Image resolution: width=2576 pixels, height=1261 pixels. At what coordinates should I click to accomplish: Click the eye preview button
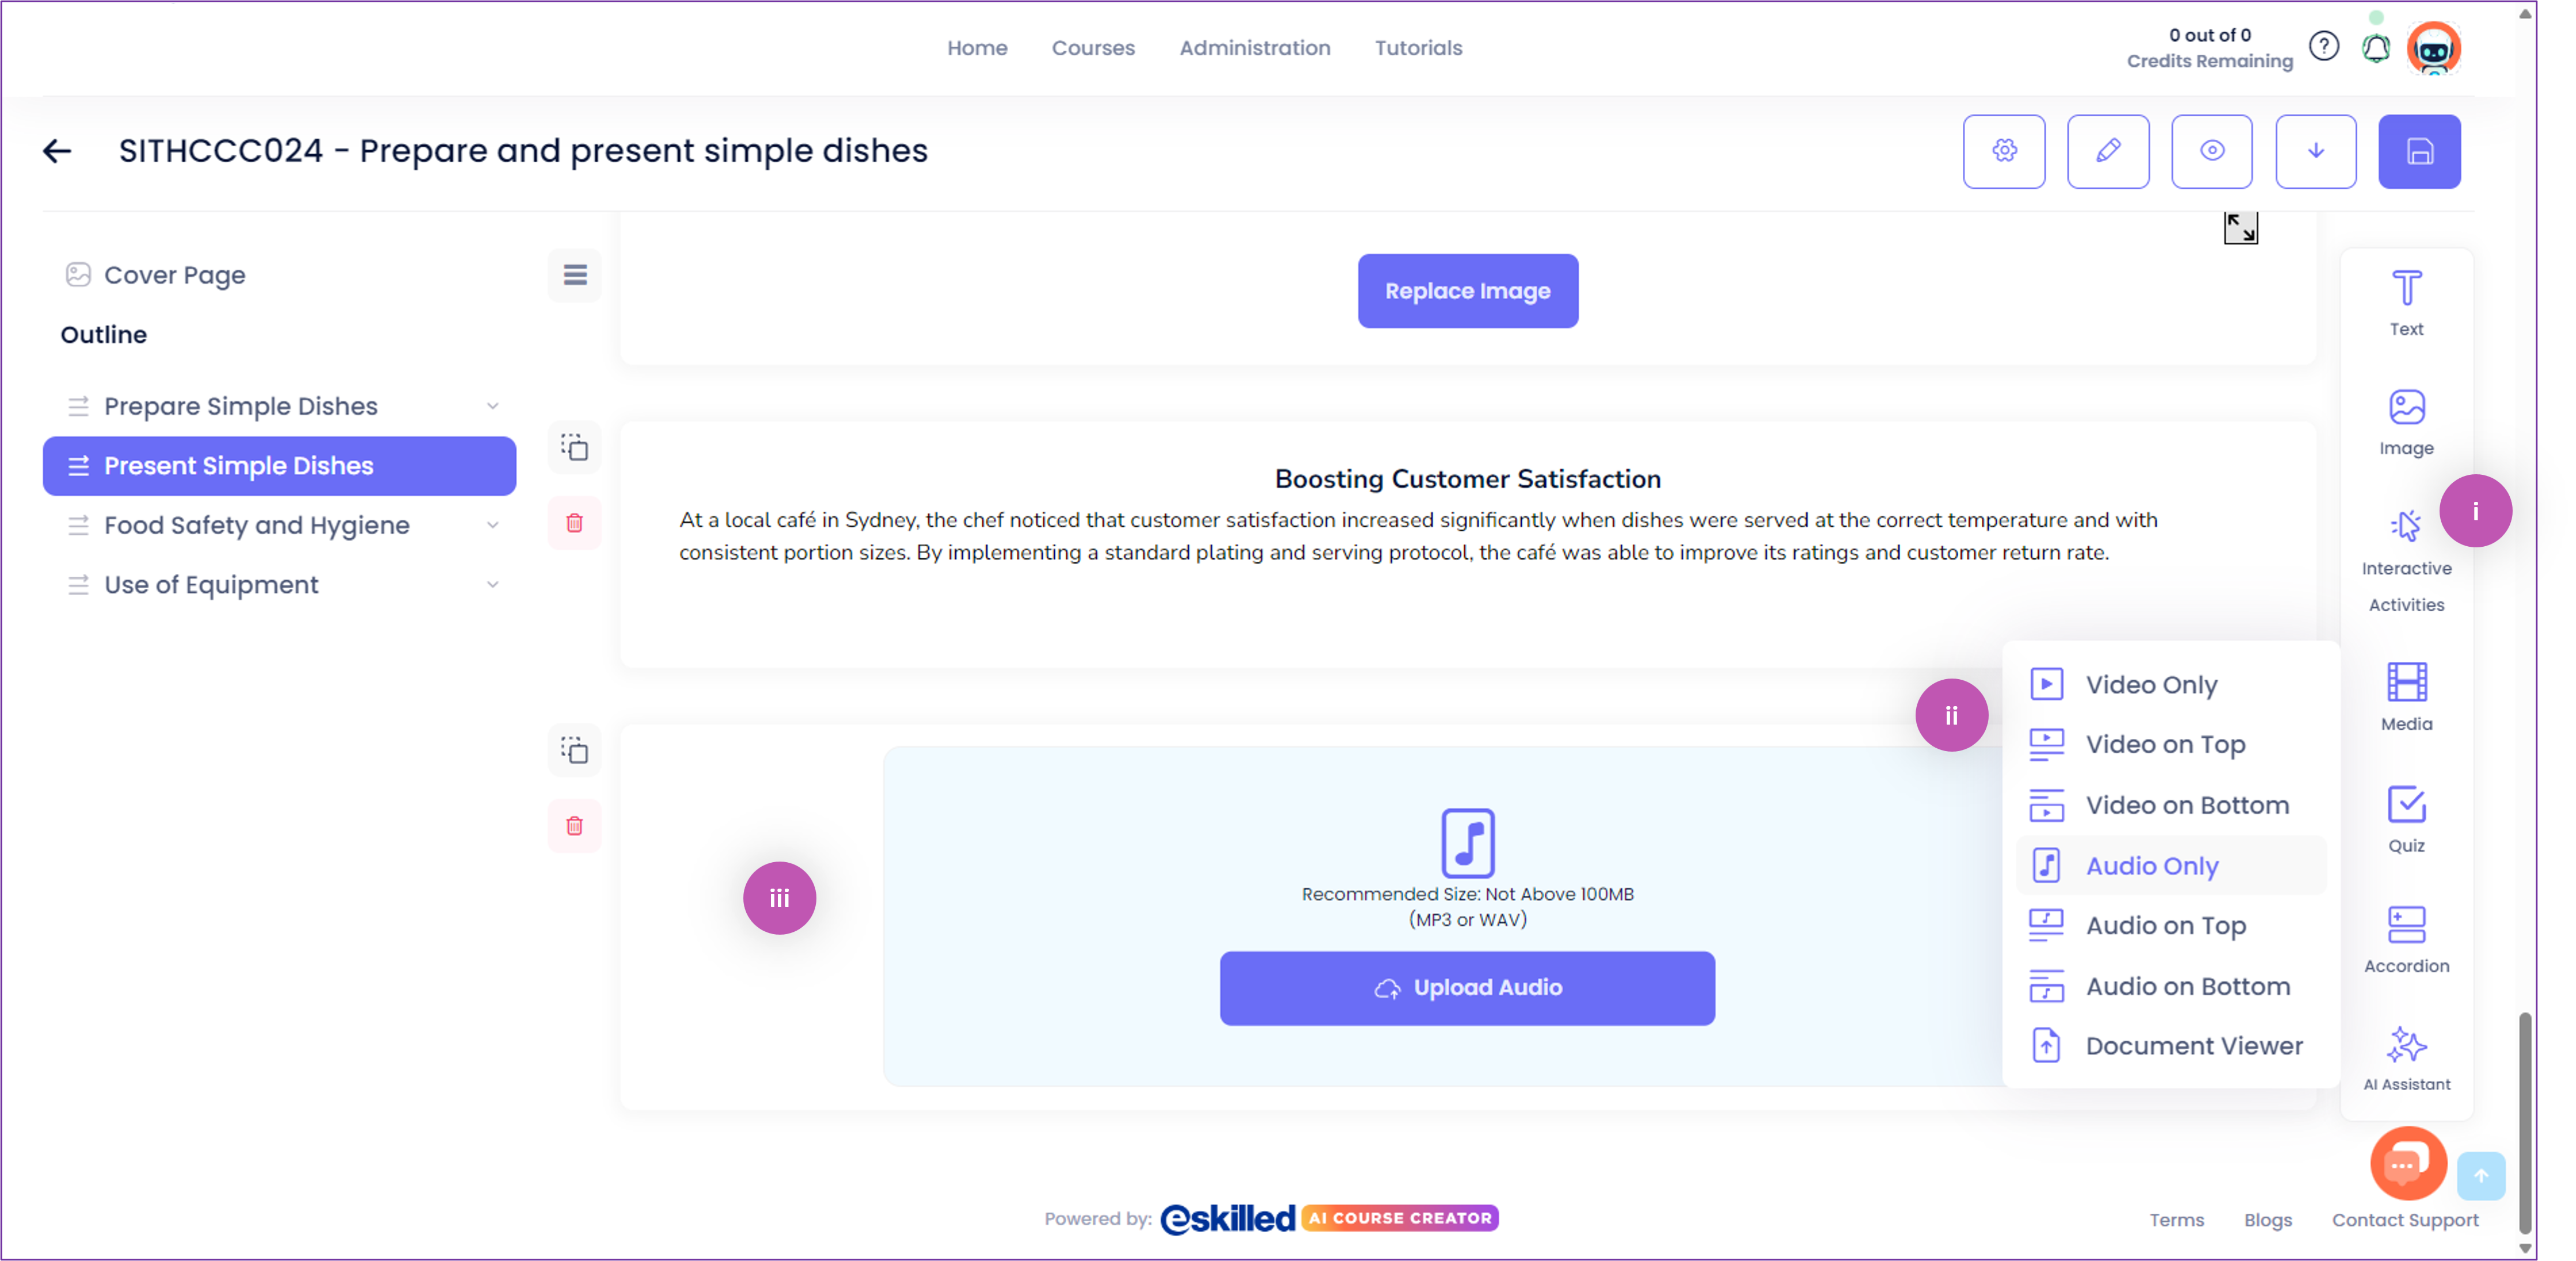[x=2211, y=151]
